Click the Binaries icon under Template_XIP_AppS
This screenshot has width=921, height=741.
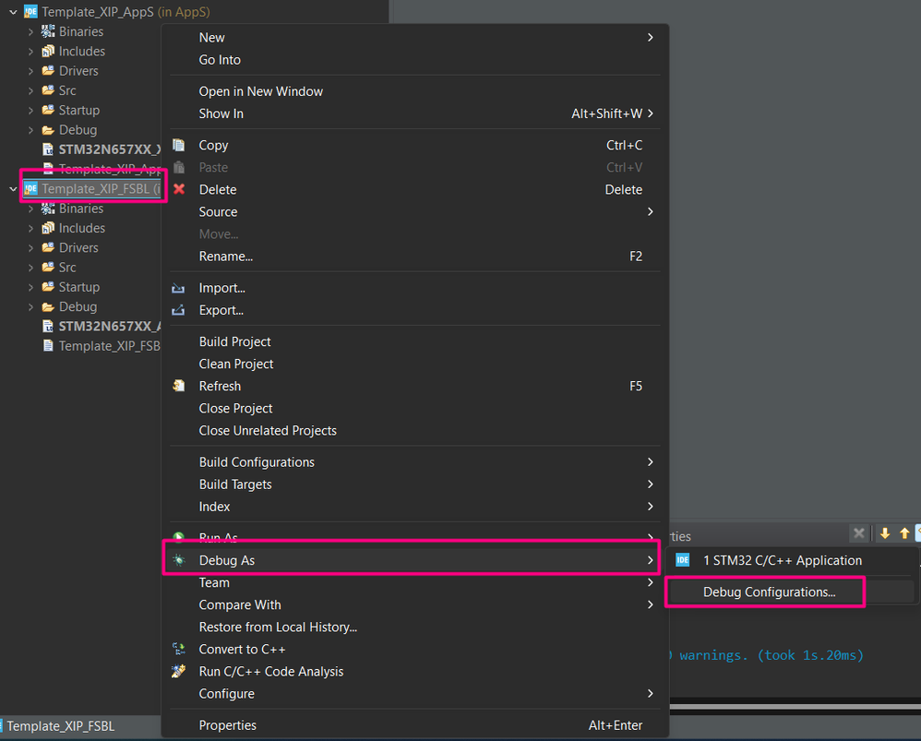[48, 31]
